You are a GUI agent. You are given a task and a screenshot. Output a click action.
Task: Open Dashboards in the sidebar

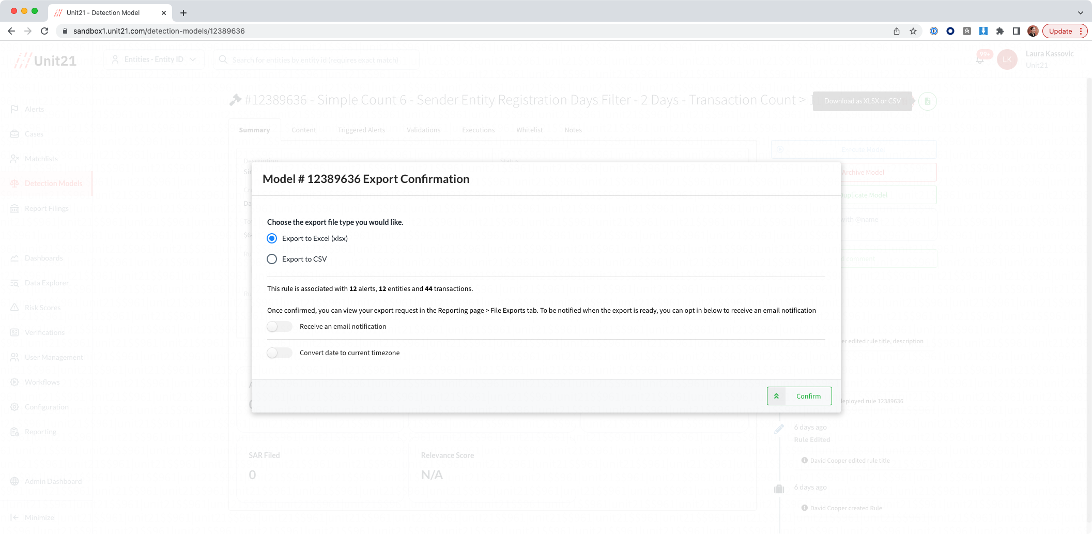coord(43,258)
